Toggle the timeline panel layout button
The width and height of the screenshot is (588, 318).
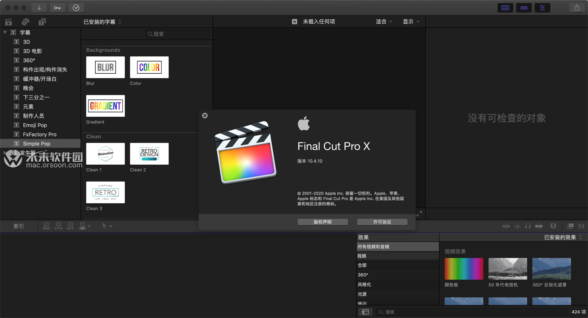(x=524, y=8)
